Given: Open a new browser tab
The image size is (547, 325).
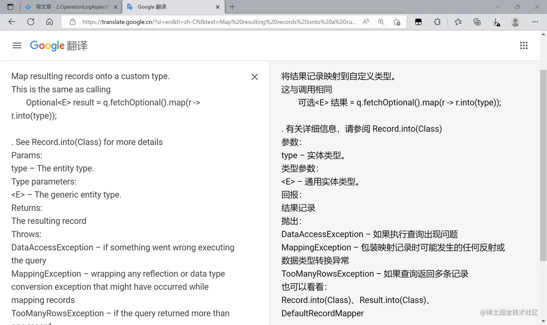Looking at the screenshot, I should pyautogui.click(x=232, y=7).
